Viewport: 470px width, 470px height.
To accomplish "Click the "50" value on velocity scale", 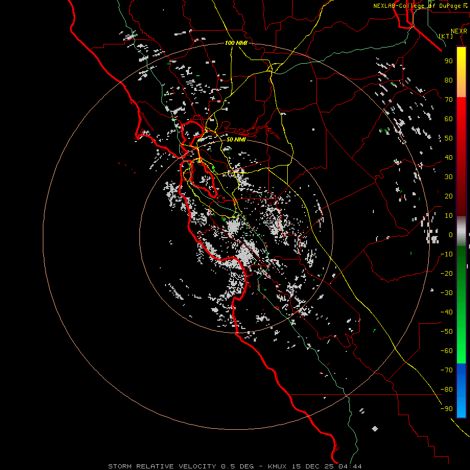I will (449, 138).
